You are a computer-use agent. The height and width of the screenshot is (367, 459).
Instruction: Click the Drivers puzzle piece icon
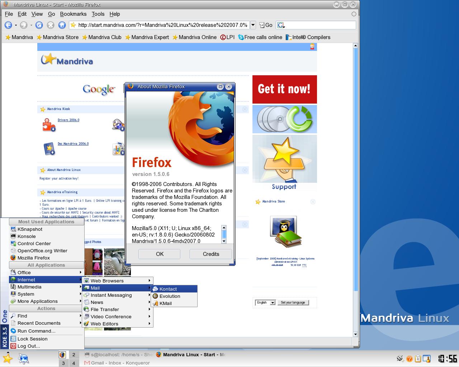tap(49, 125)
